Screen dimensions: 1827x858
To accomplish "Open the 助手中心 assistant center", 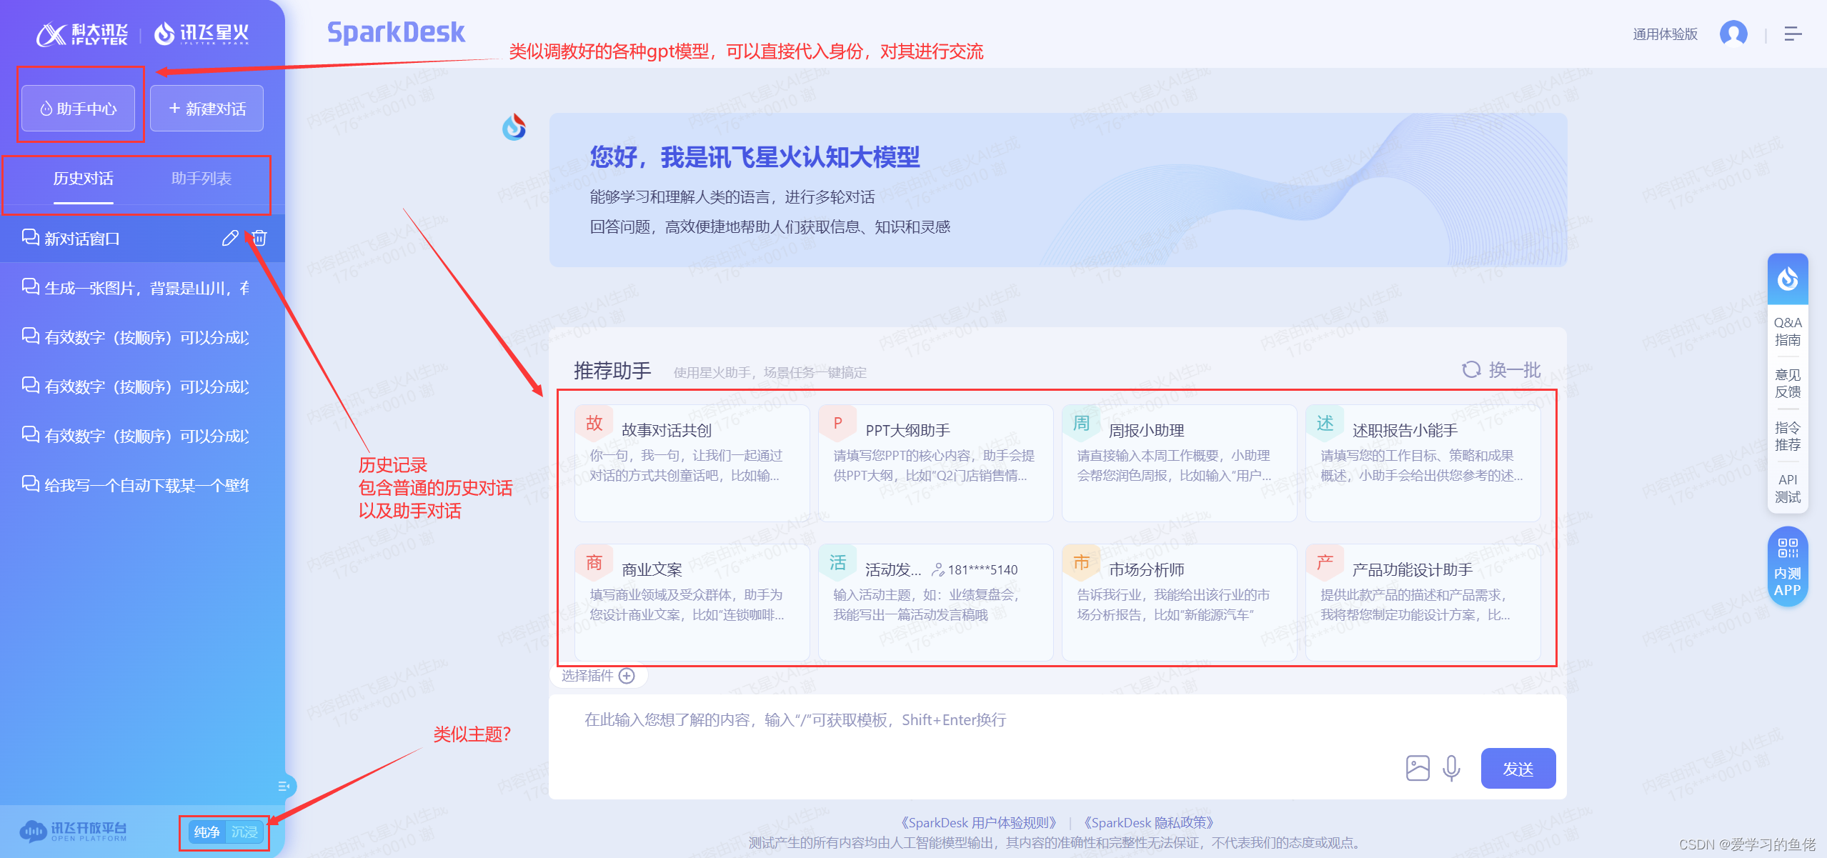I will tap(78, 109).
